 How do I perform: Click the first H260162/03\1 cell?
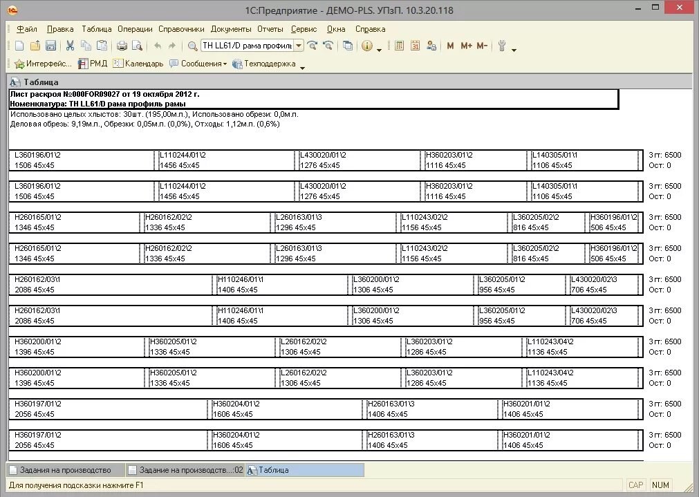pos(110,284)
